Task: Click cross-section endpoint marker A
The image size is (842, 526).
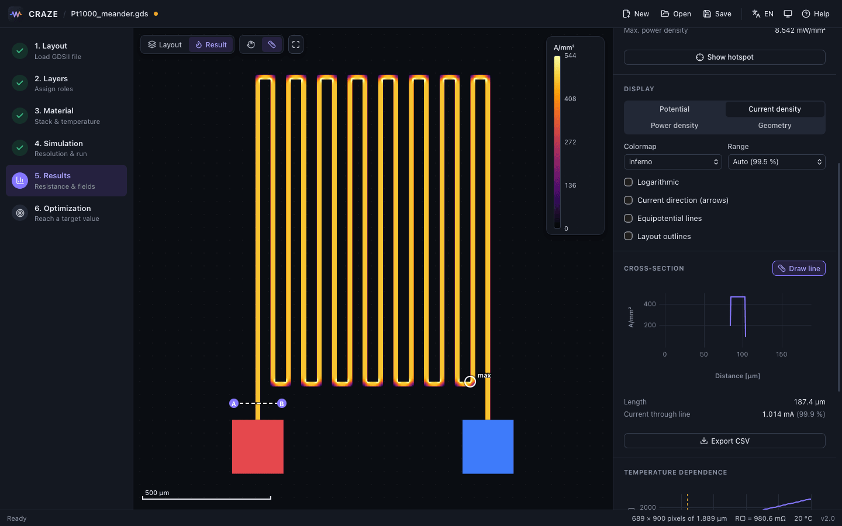Action: 234,403
